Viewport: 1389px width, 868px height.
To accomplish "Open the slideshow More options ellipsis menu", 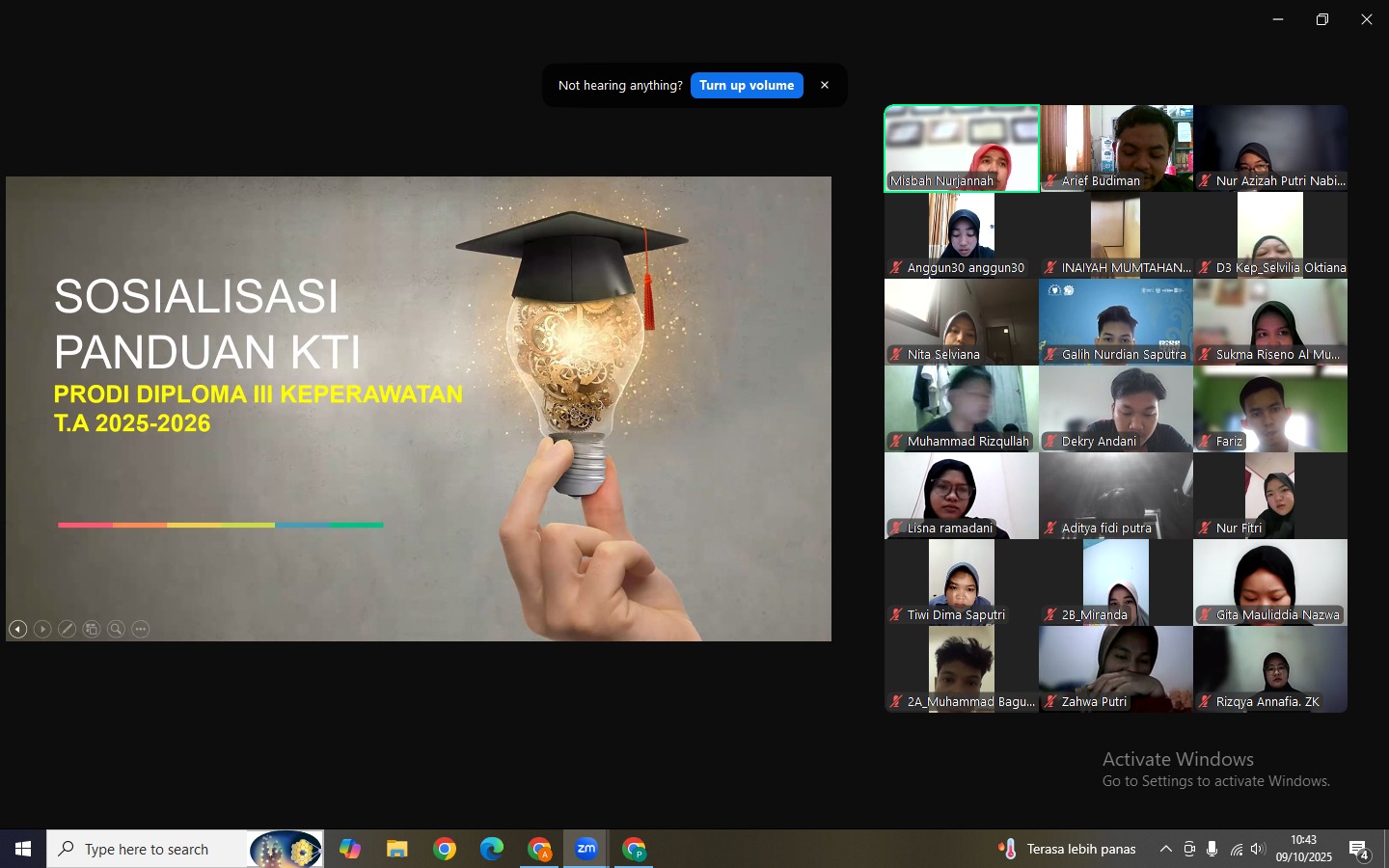I will tap(140, 629).
